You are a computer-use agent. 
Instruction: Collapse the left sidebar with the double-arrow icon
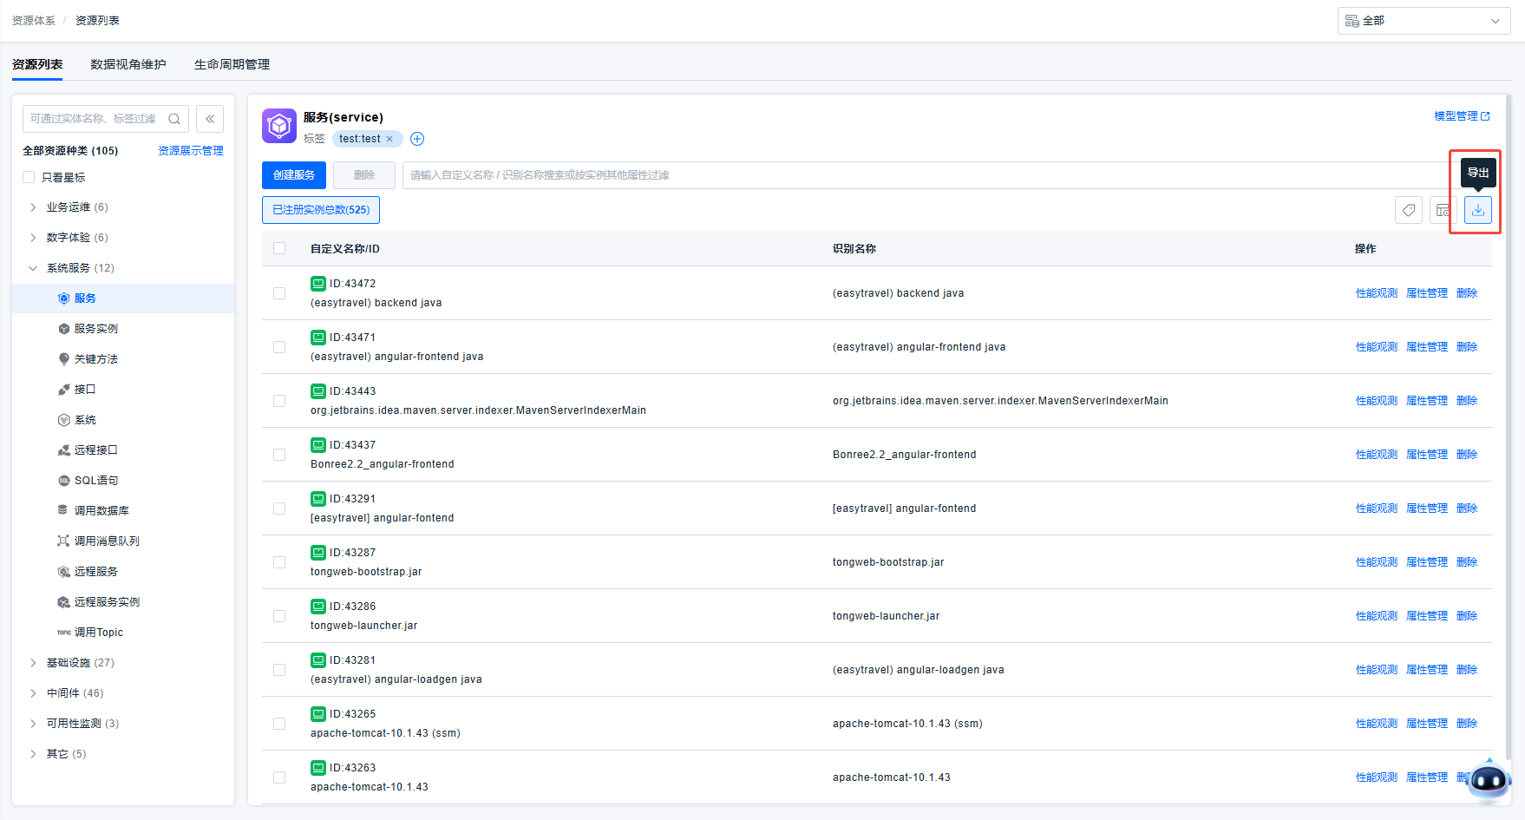tap(210, 119)
